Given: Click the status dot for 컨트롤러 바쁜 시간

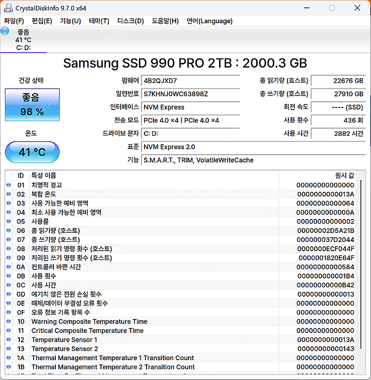Looking at the screenshot, I should (x=8, y=267).
